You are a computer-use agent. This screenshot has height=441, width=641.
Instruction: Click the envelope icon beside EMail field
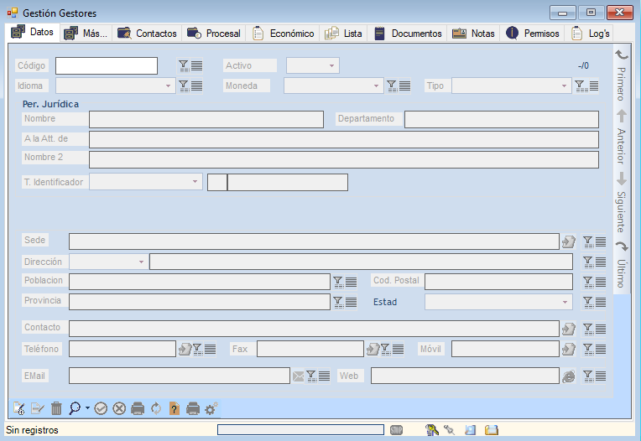(x=298, y=376)
